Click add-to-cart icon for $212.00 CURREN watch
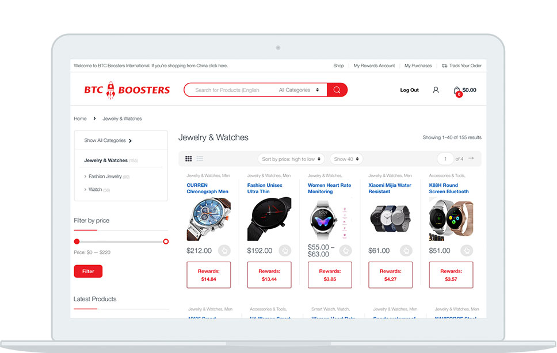Image resolution: width=557 pixels, height=353 pixels. point(224,251)
